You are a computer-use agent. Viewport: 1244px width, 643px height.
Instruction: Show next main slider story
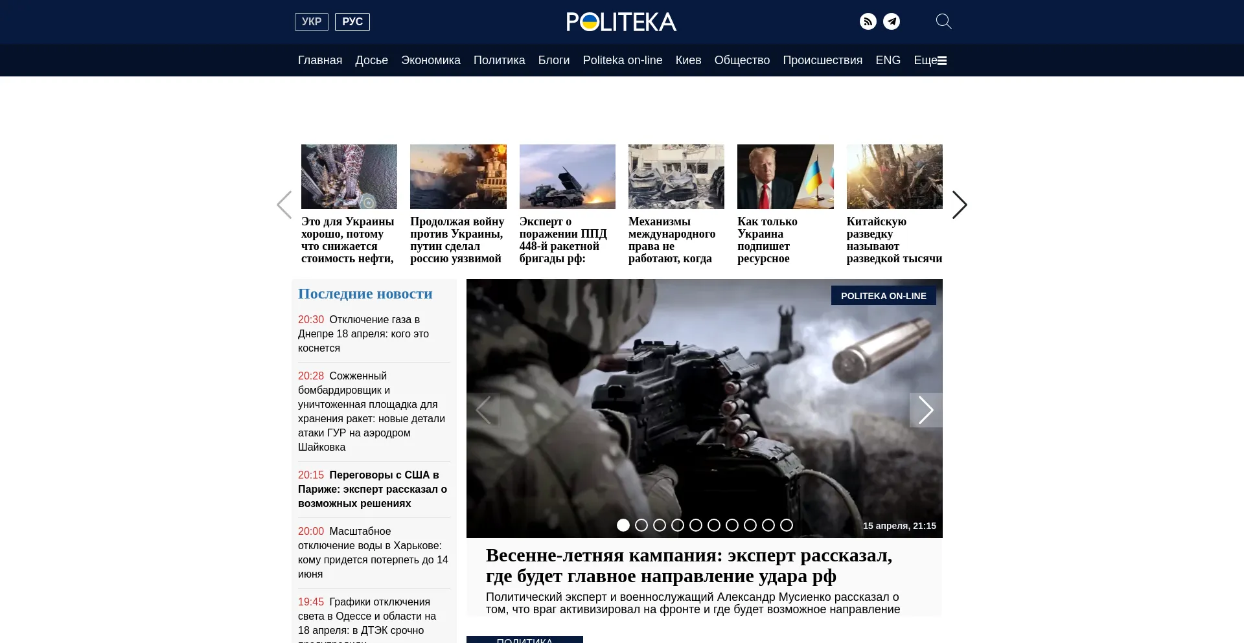point(925,410)
